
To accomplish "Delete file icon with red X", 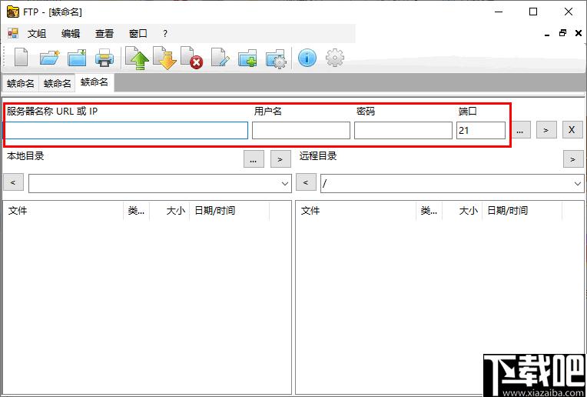I will click(191, 58).
